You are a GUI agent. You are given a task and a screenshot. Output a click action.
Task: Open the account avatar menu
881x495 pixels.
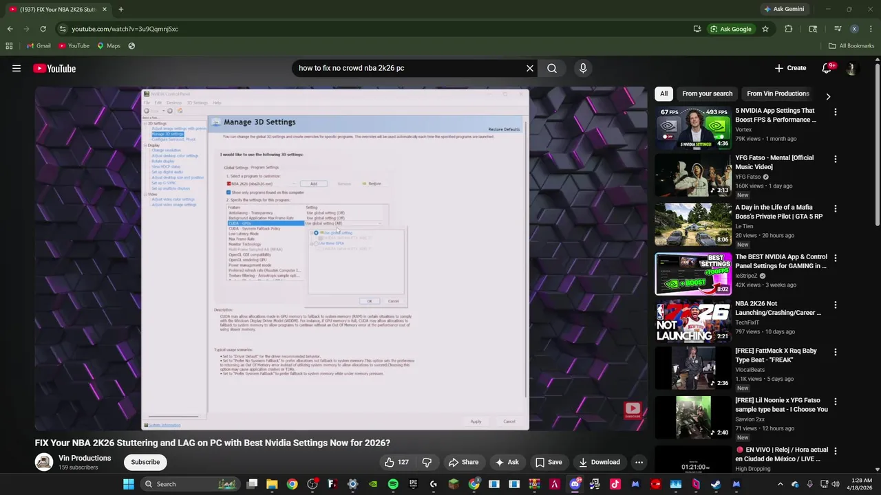852,68
